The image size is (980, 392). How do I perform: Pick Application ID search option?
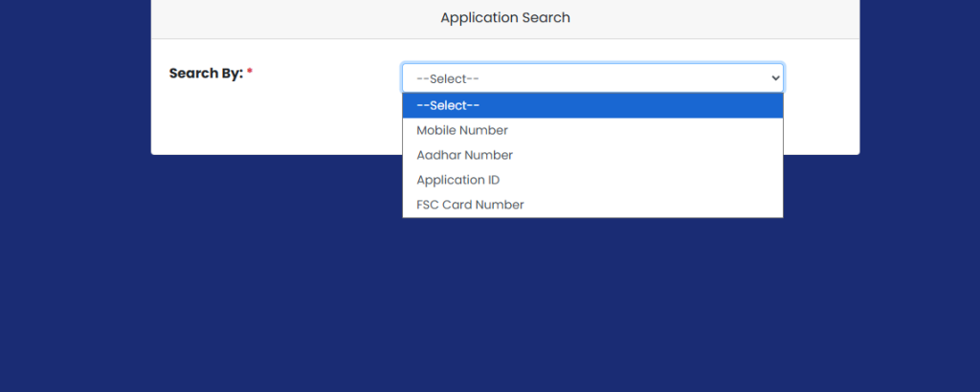click(457, 180)
